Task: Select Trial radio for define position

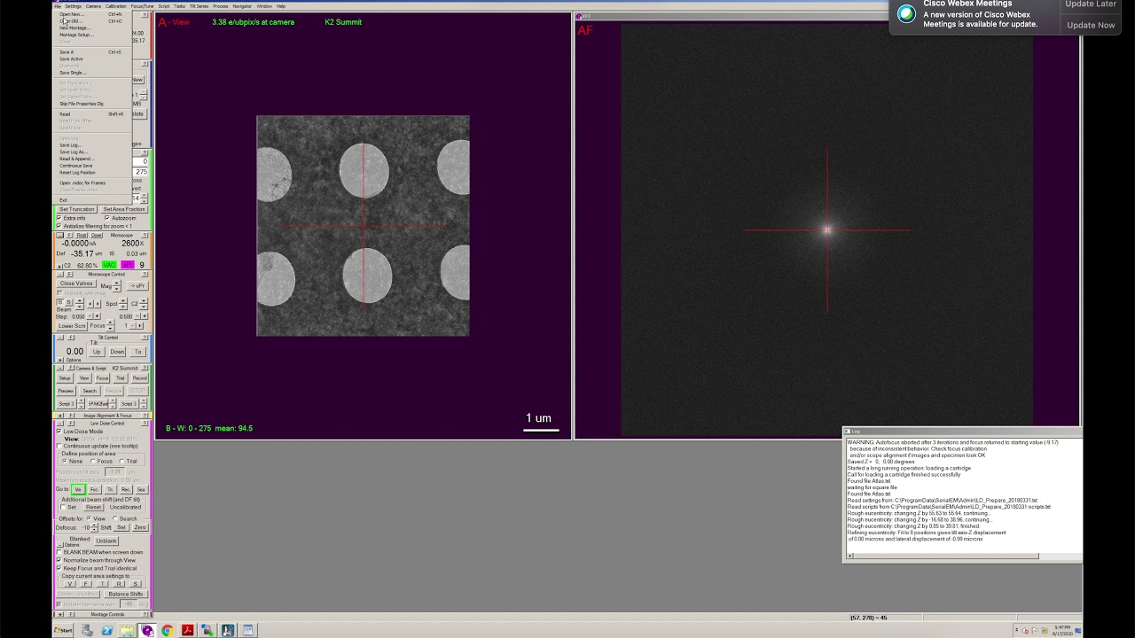Action: click(121, 461)
